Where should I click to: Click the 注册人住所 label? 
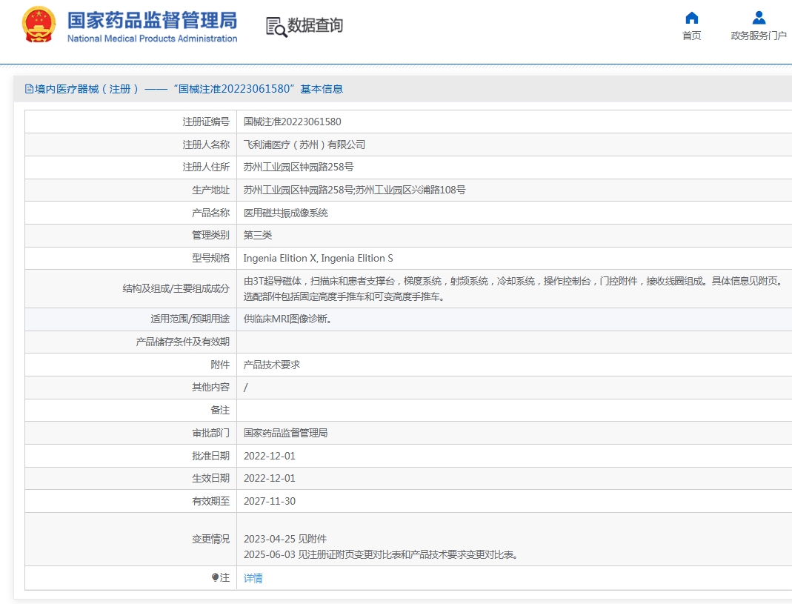click(206, 167)
